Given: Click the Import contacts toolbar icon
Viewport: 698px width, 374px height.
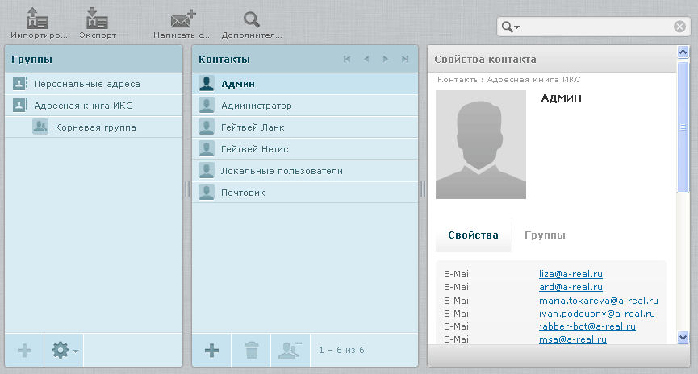Looking at the screenshot, I should pyautogui.click(x=37, y=19).
